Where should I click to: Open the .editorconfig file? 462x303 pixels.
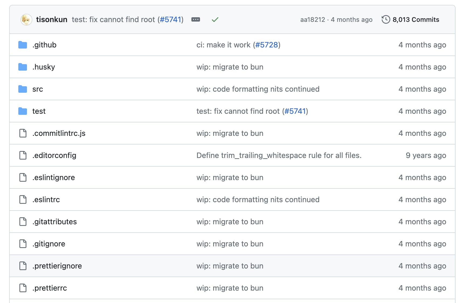(54, 155)
